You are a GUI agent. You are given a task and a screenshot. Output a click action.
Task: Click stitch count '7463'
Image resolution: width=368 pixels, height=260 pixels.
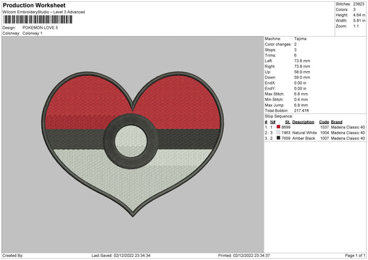(x=286, y=133)
